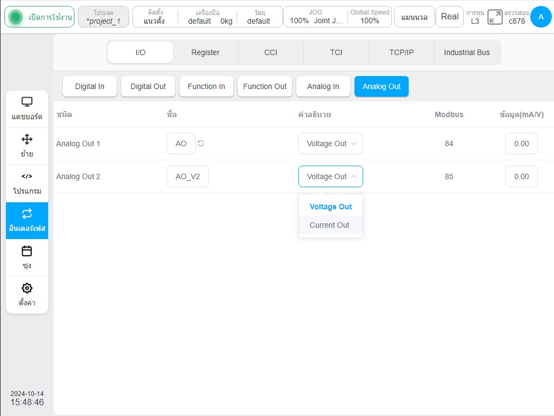
Task: Switch to the CCI tab
Action: [x=271, y=52]
